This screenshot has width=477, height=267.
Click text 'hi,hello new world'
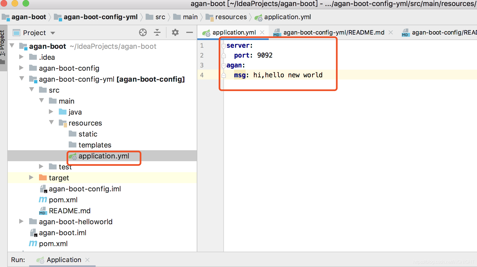pyautogui.click(x=288, y=75)
